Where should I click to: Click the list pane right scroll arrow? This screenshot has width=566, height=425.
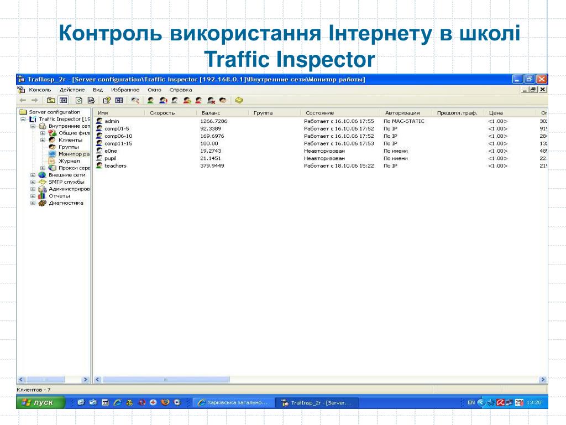point(543,380)
